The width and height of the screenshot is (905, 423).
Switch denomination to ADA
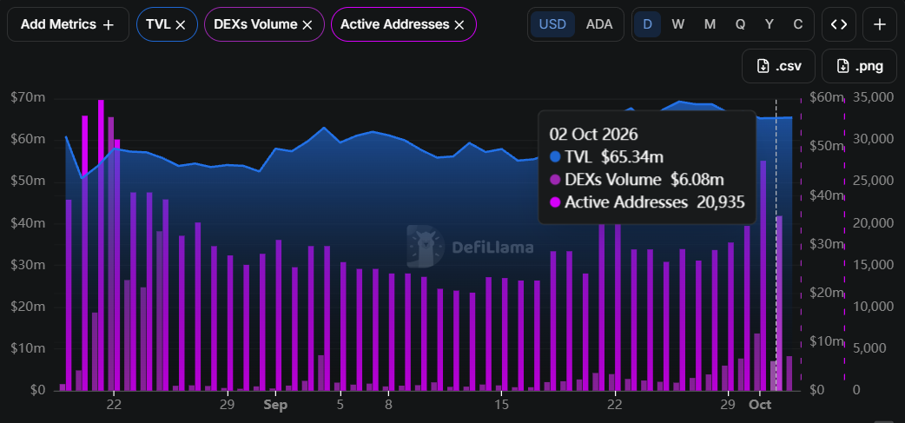tap(599, 24)
